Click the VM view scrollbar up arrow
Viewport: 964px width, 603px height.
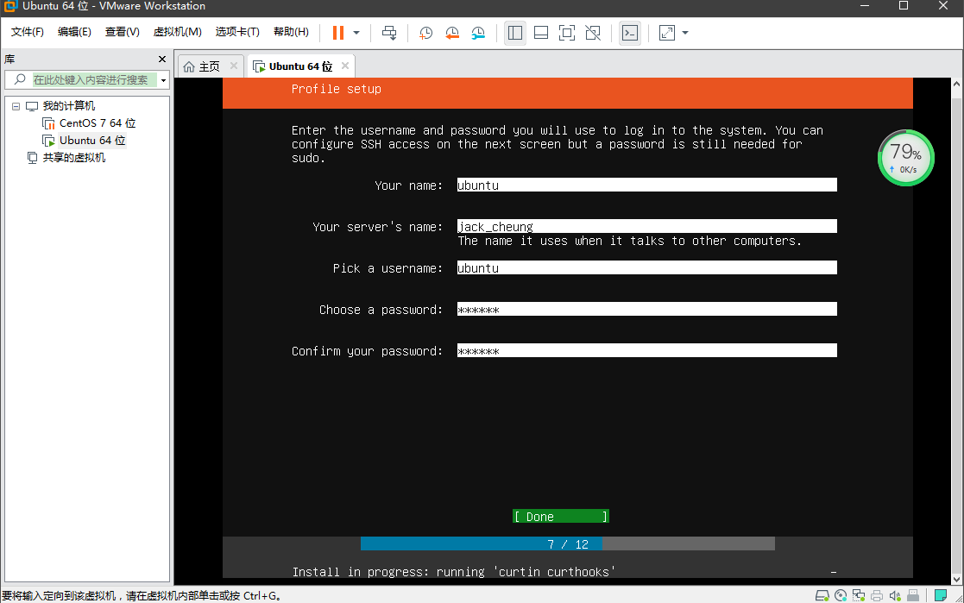956,84
